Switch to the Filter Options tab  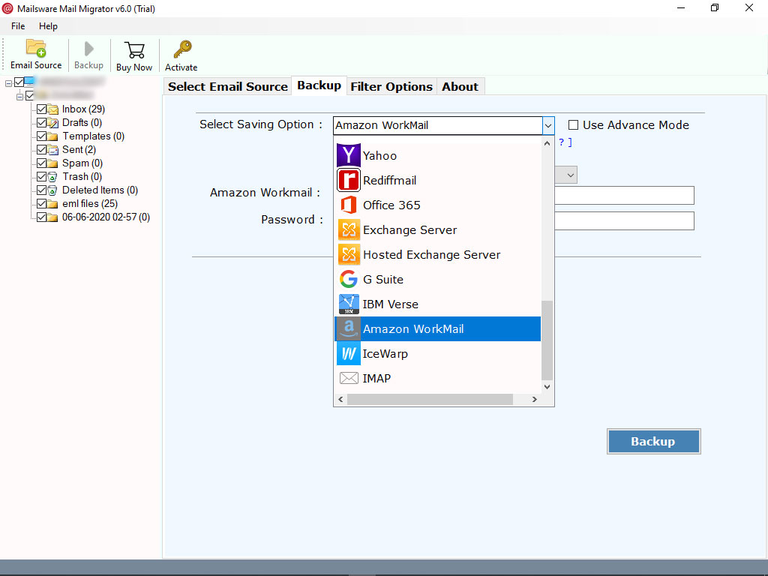click(391, 86)
